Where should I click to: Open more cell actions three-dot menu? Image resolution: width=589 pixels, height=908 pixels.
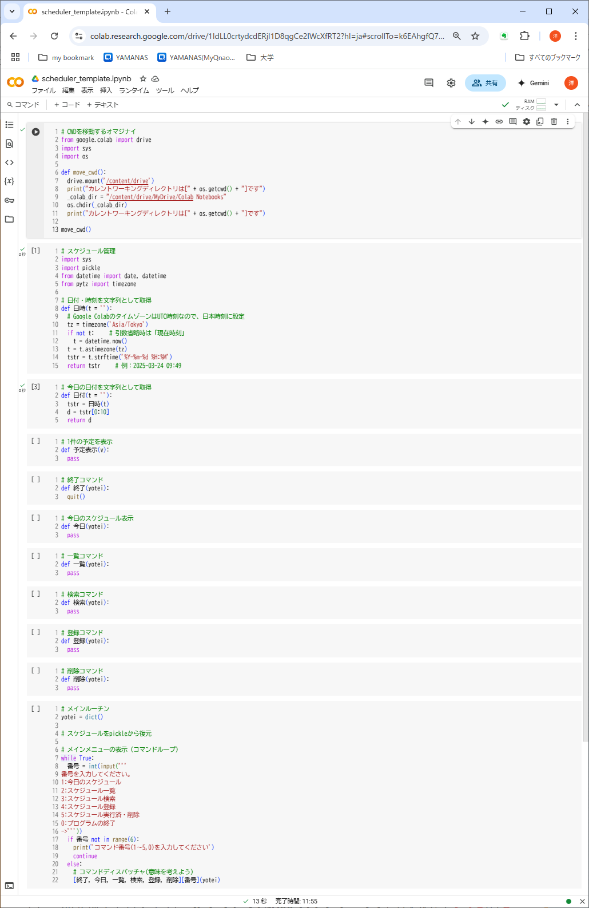(568, 121)
